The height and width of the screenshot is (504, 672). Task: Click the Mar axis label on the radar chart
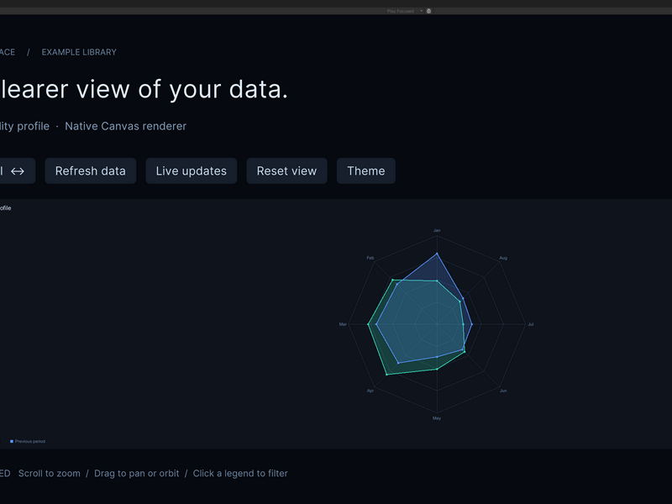[343, 324]
